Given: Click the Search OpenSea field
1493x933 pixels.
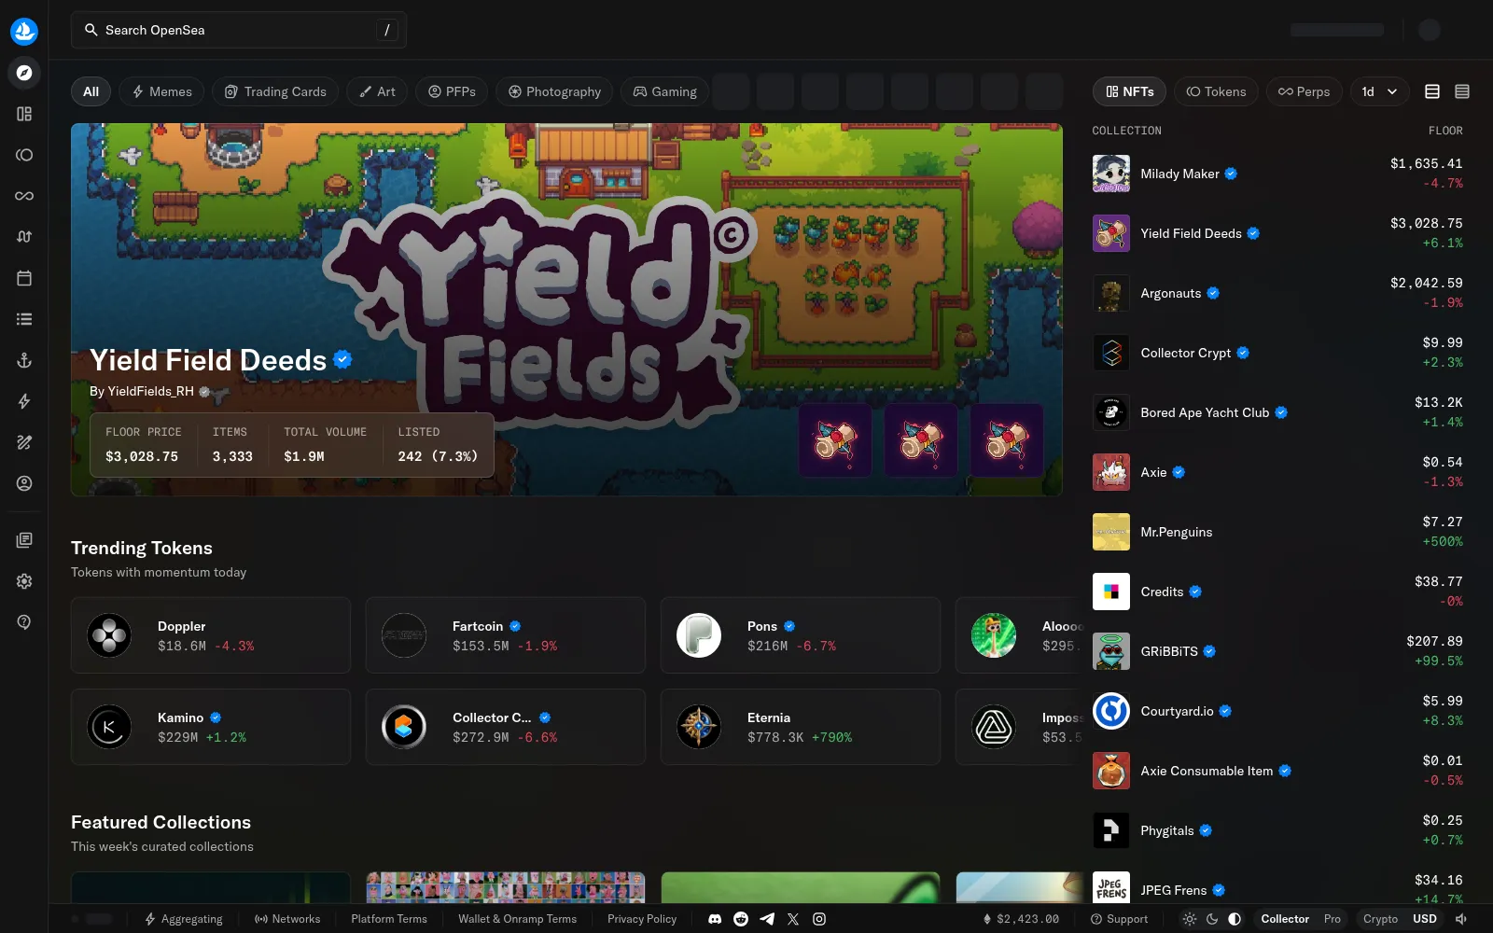Looking at the screenshot, I should click(x=239, y=30).
